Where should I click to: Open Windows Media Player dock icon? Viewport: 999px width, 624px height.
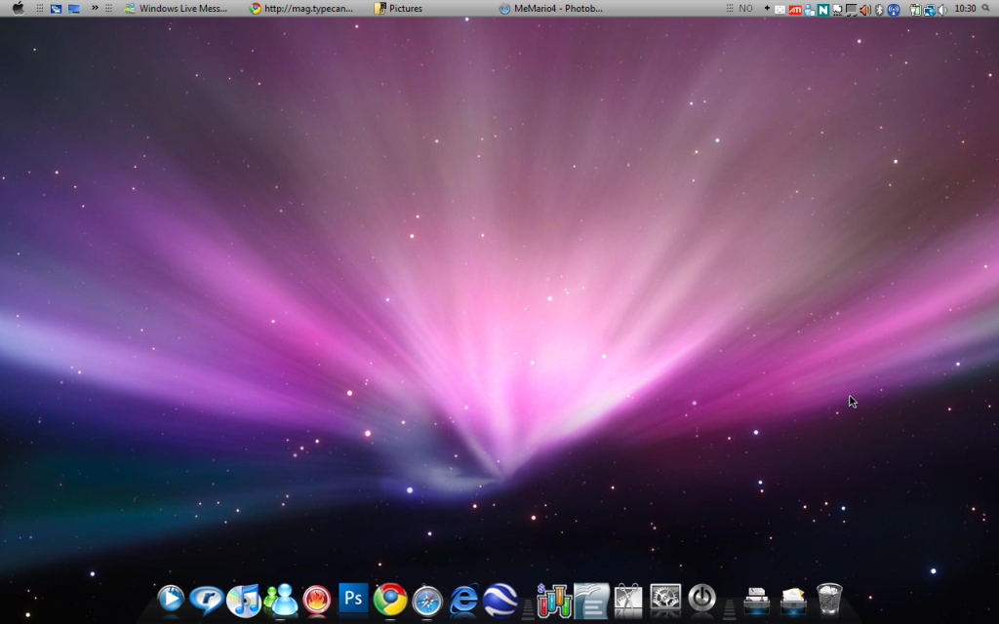(171, 598)
